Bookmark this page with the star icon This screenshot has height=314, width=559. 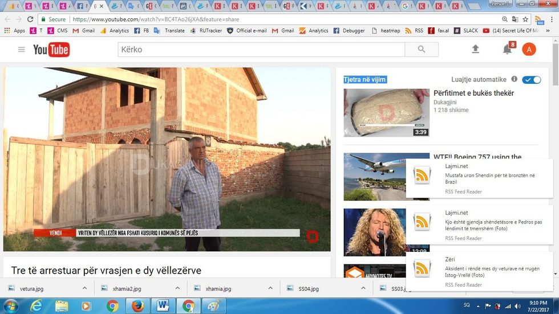click(x=525, y=19)
